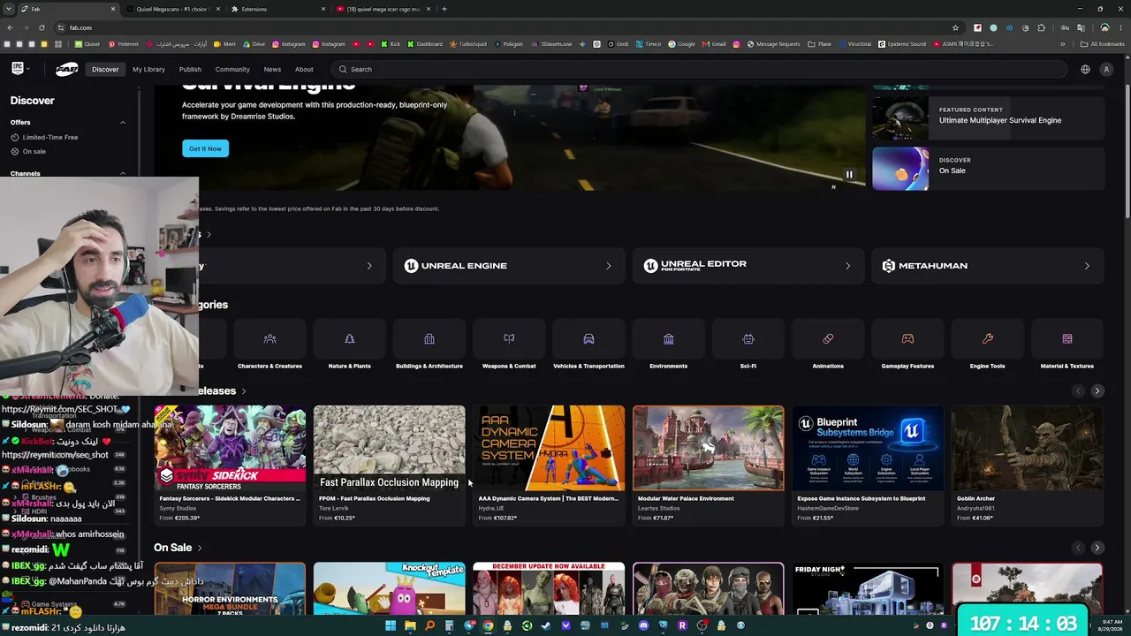Expand the Unreal Engine channel card
Viewport: 1131px width, 636px height.
(x=509, y=266)
